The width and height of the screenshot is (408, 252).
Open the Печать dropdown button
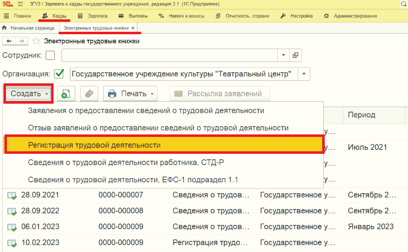point(130,93)
